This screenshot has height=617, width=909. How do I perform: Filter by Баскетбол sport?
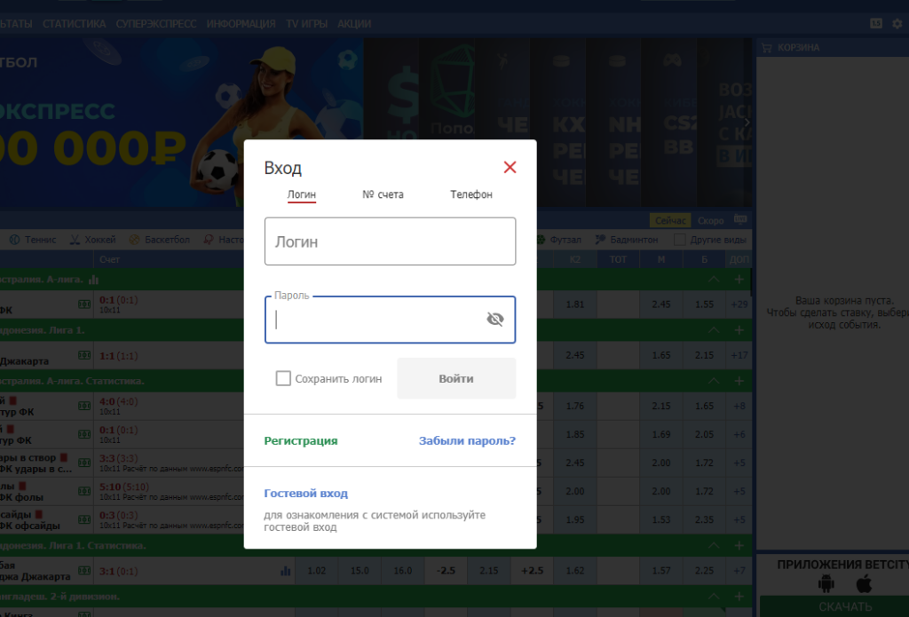(x=160, y=240)
